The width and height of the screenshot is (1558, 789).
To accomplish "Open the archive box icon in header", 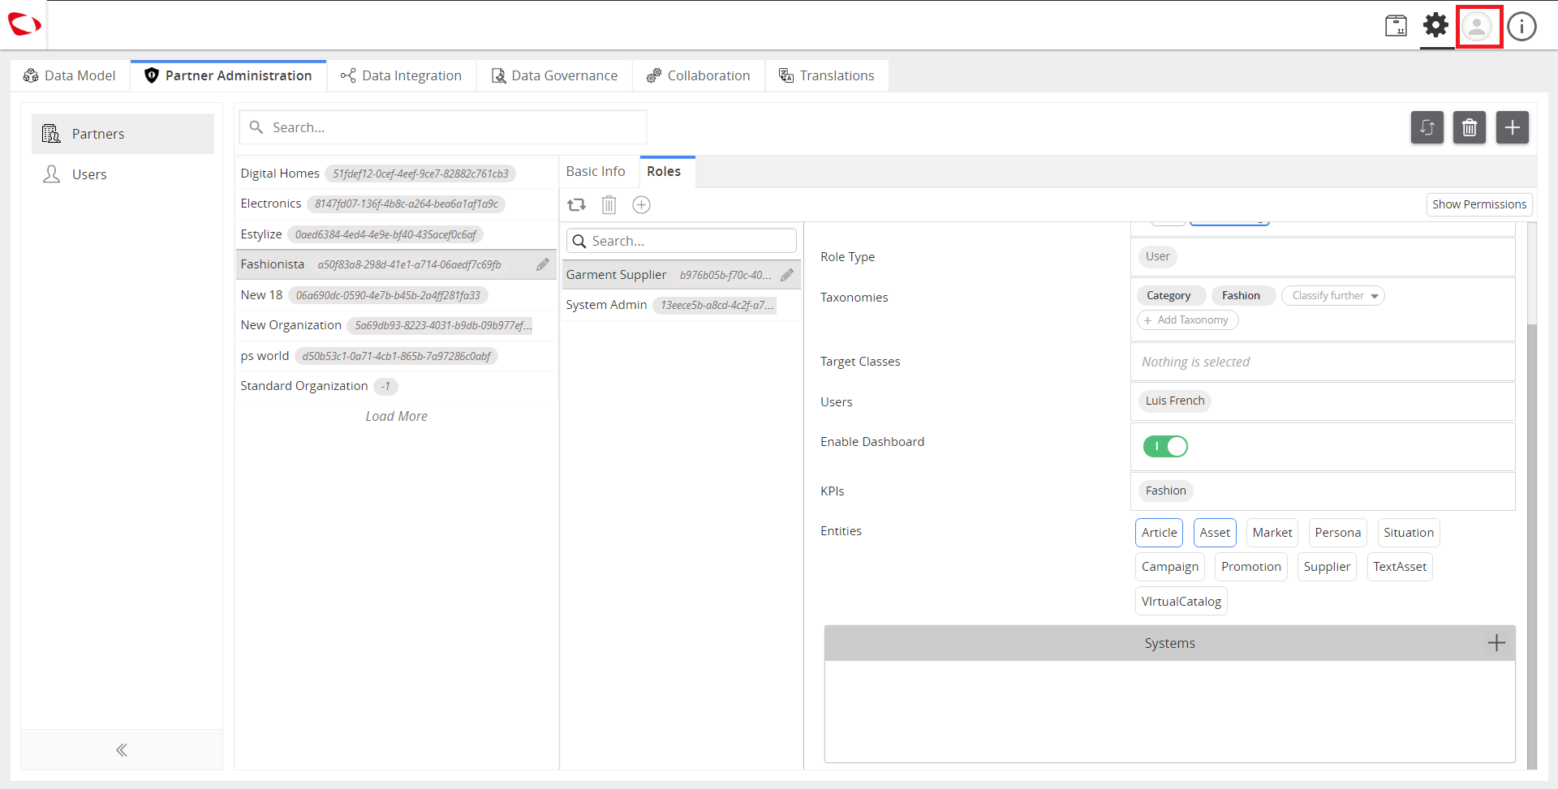I will click(x=1396, y=26).
